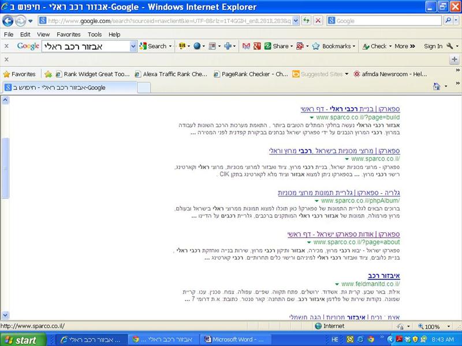The image size is (462, 346).
Task: Open the Edit menu
Action: (25, 35)
